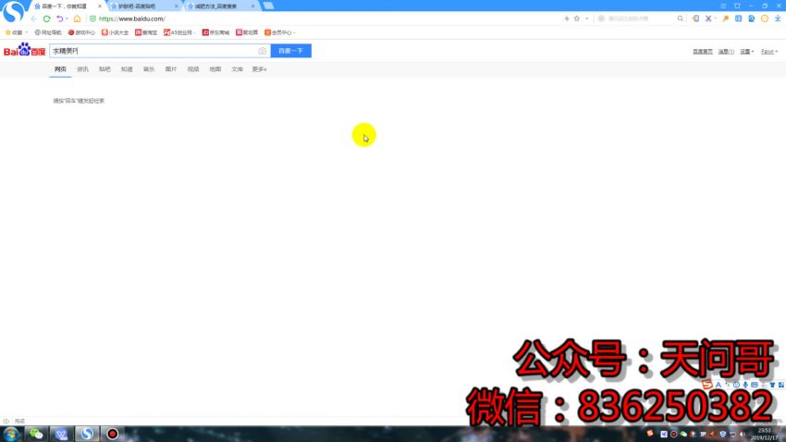This screenshot has height=442, width=786.
Task: Click the camera image-search icon
Action: (263, 51)
